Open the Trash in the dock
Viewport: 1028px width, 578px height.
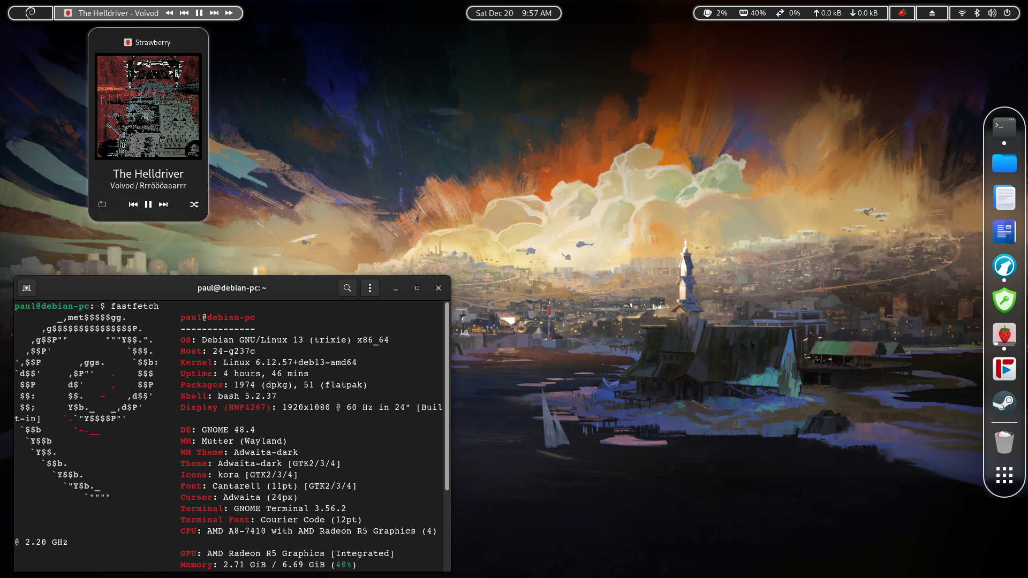[1004, 443]
